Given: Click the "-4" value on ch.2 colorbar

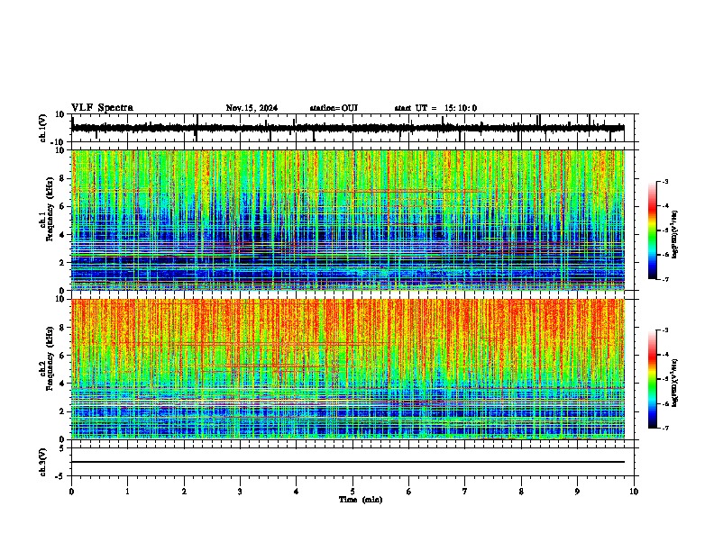Looking at the screenshot, I should pyautogui.click(x=665, y=355).
